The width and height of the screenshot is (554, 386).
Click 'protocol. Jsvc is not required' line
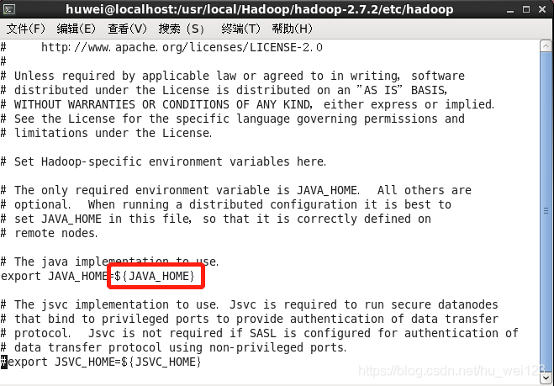pos(259,333)
